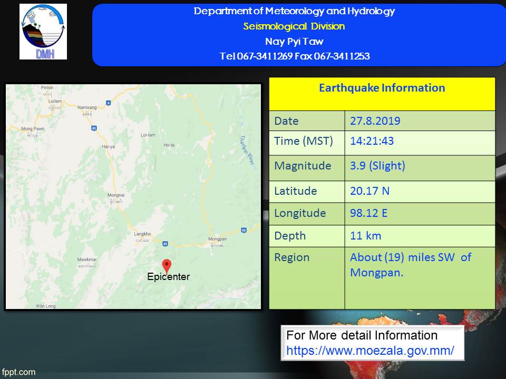Click the "Department of Meteorology and Hydrology" title
This screenshot has height=379, width=506.
click(294, 11)
